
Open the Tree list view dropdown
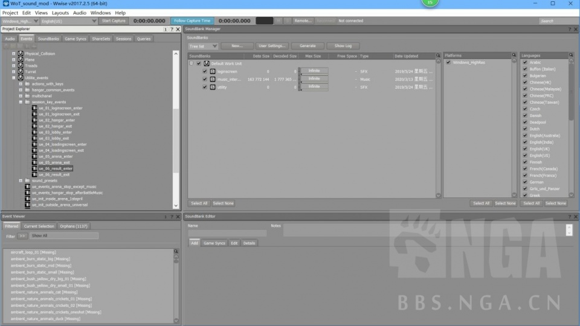pyautogui.click(x=203, y=46)
